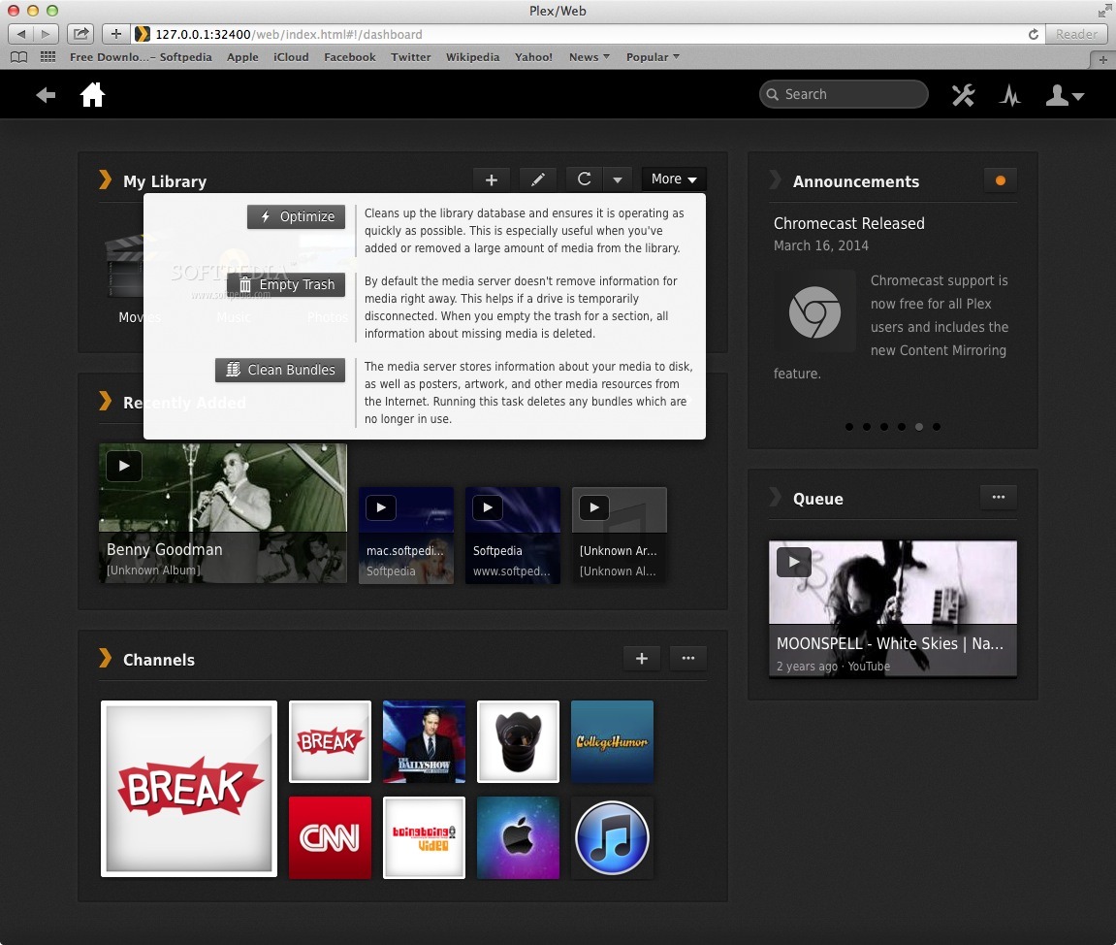
Task: Open MOONSPELL - White Skies queue item
Action: click(x=890, y=644)
